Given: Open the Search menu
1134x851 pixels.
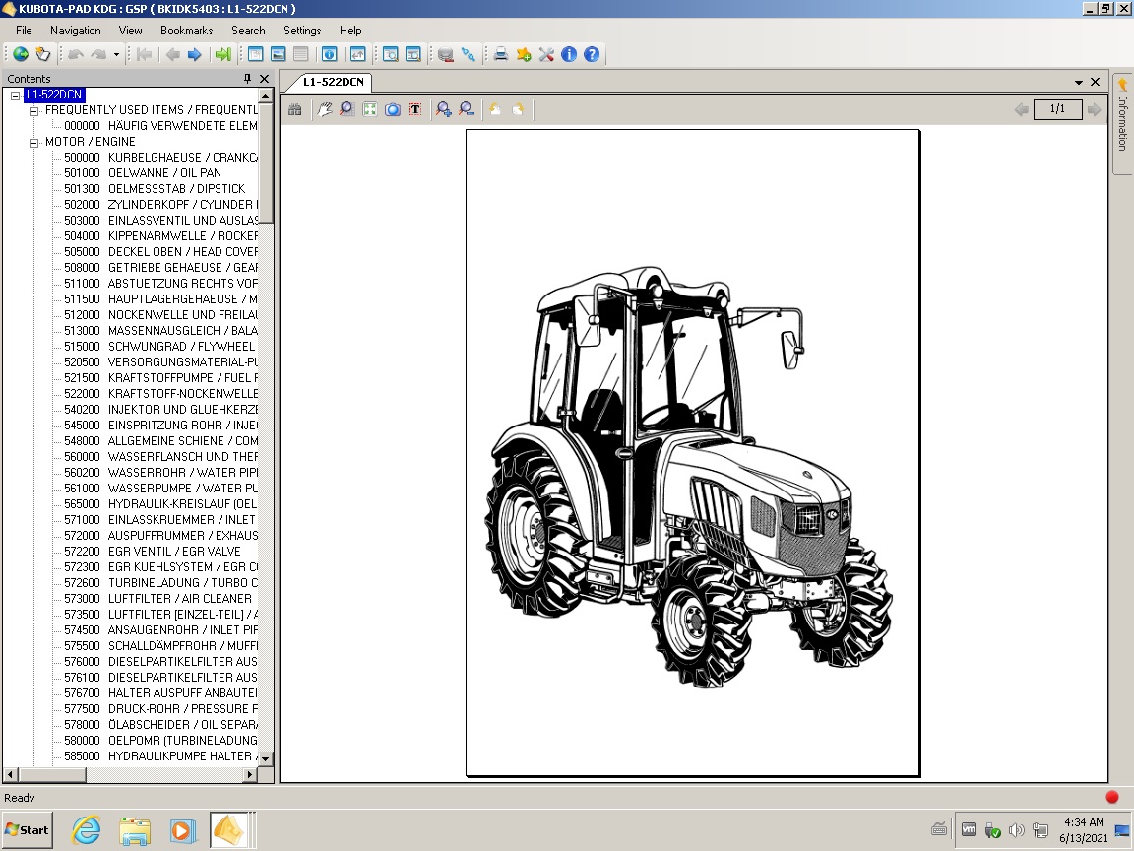Looking at the screenshot, I should [248, 31].
